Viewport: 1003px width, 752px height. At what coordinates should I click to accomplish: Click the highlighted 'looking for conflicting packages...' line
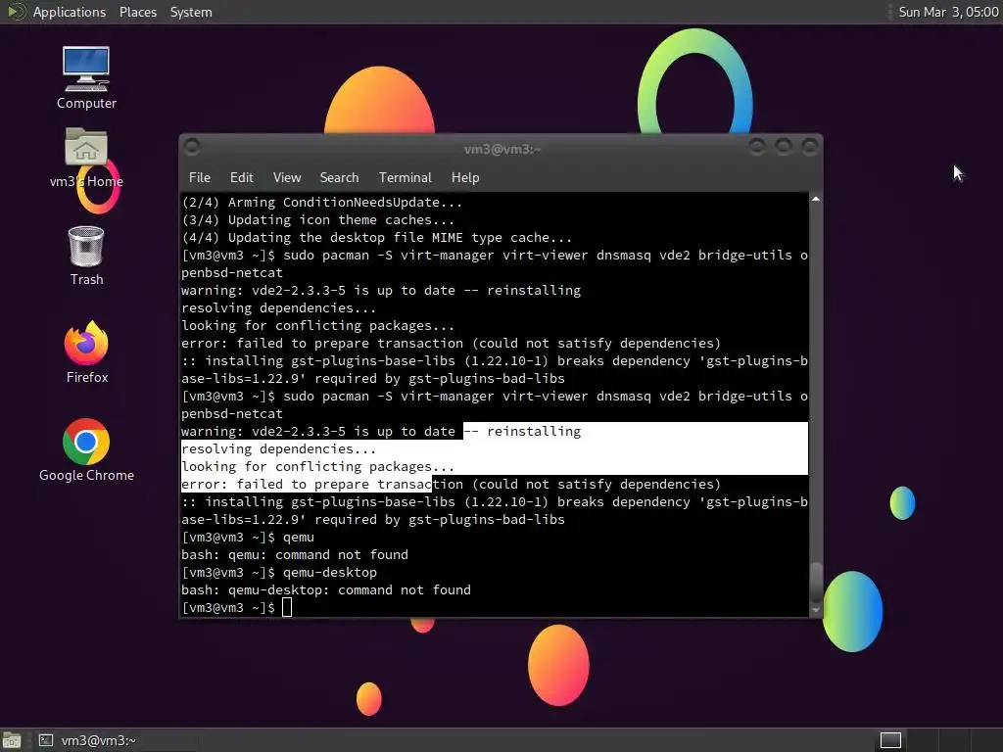(x=317, y=467)
